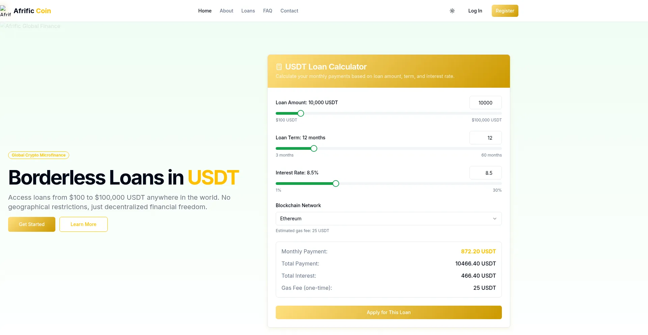Go to the Loans page
The height and width of the screenshot is (335, 648).
click(x=248, y=11)
